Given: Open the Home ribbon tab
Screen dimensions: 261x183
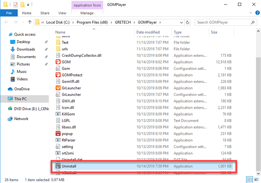Looking at the screenshot, I should coord(27,13).
